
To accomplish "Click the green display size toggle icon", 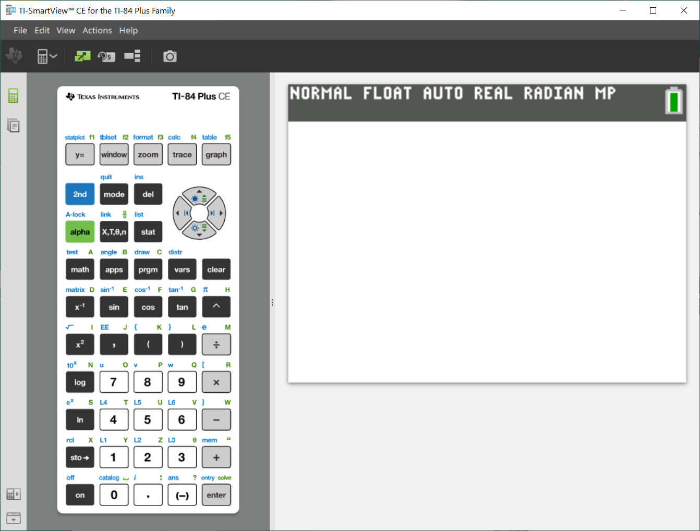I will (82, 56).
